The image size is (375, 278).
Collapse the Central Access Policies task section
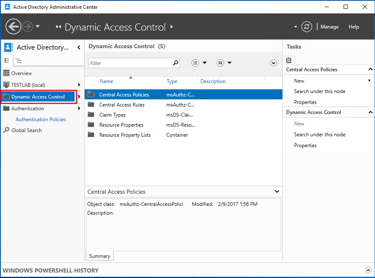370,70
